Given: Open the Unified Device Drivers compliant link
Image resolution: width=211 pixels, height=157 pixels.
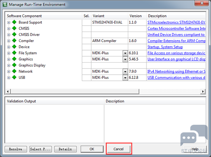Looking at the screenshot, I should pyautogui.click(x=176, y=35).
